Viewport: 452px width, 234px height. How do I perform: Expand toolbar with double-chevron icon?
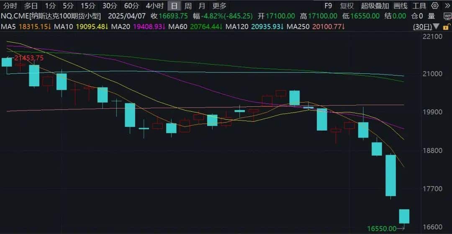(447, 5)
